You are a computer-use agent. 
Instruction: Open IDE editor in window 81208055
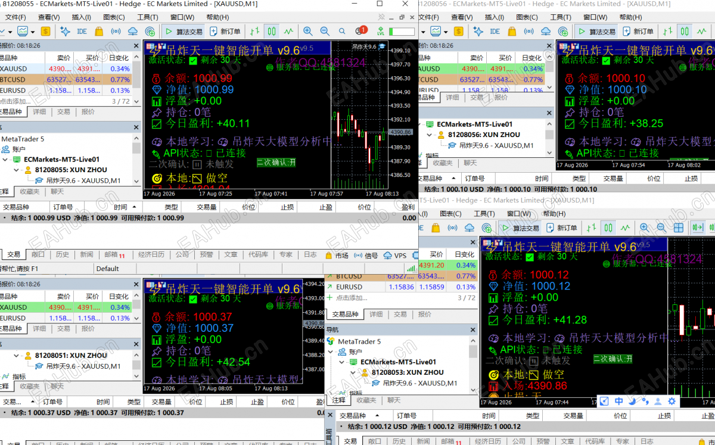click(82, 31)
